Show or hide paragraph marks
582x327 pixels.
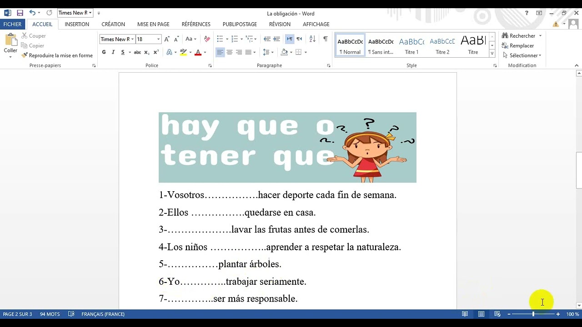coord(325,39)
